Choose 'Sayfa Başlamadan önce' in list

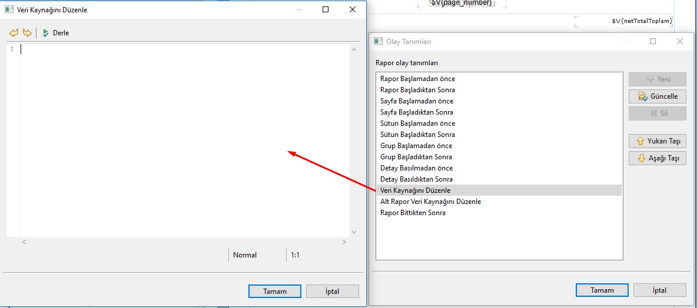click(x=417, y=101)
